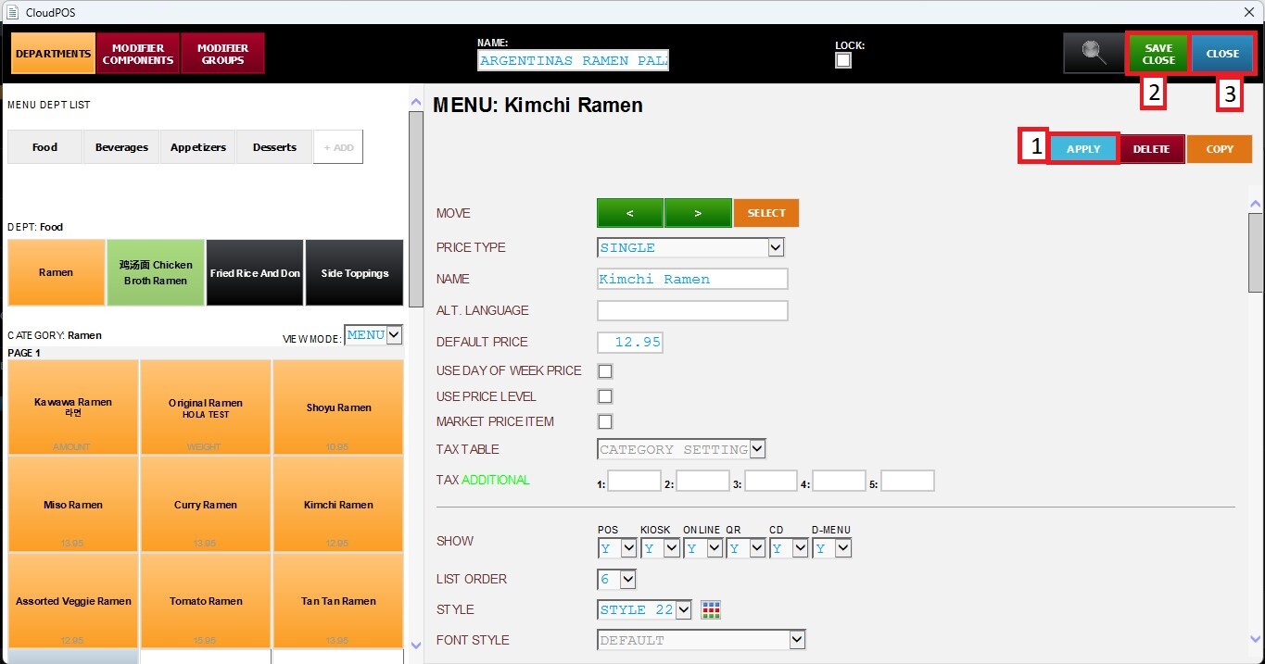Click the Delete button
This screenshot has height=664, width=1265.
click(x=1152, y=149)
